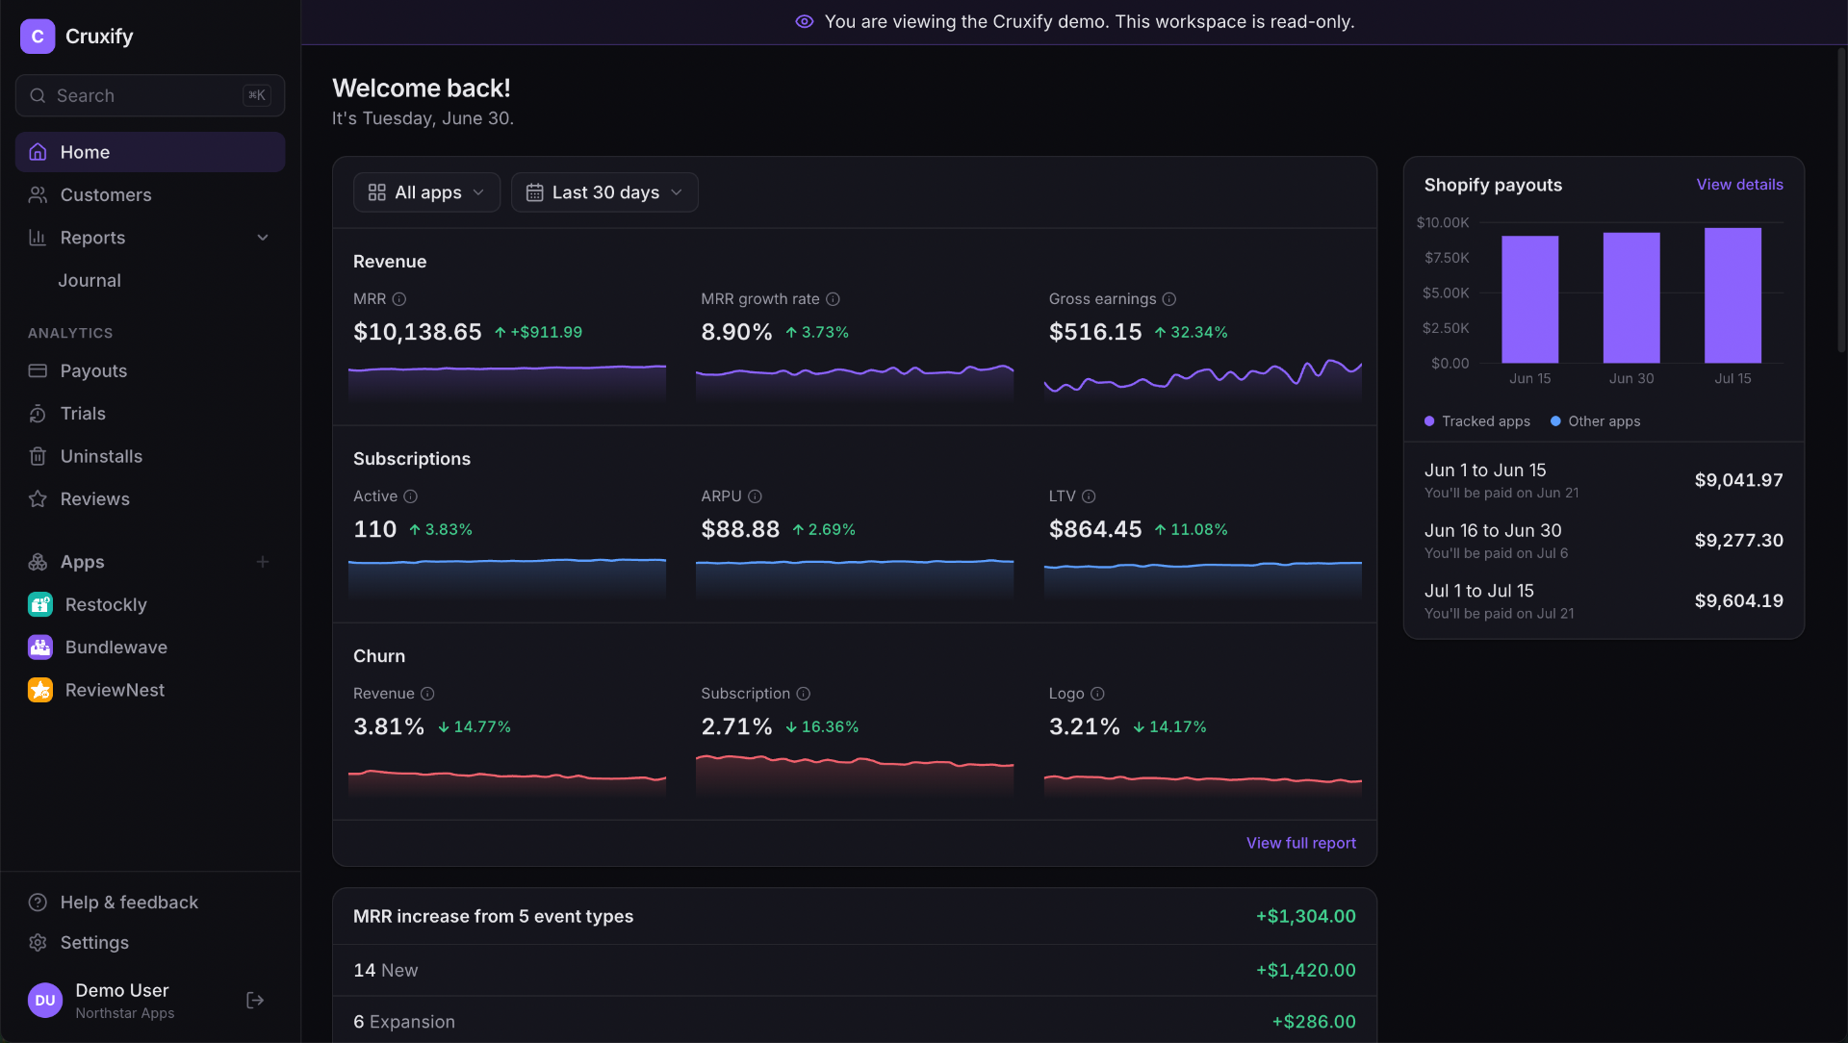Add a new app with plus icon
Viewport: 1848px width, 1043px height.
263,562
